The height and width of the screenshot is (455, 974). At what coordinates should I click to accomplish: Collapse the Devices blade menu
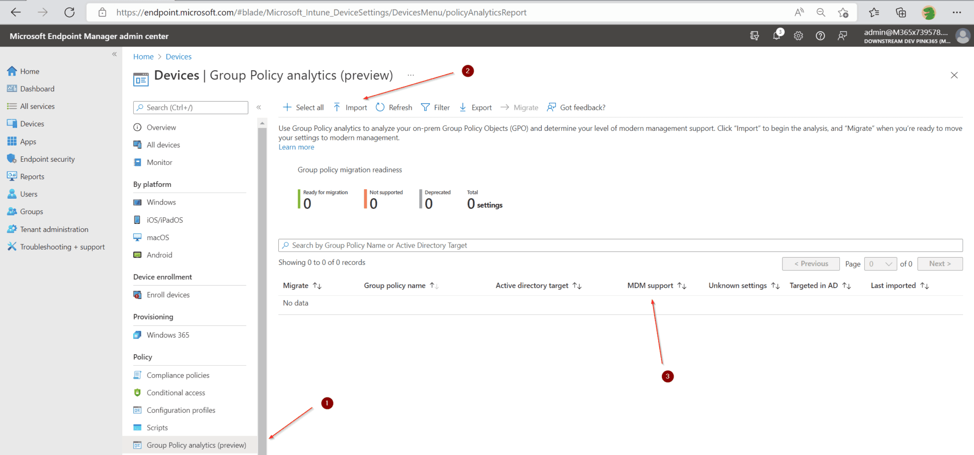(x=259, y=107)
